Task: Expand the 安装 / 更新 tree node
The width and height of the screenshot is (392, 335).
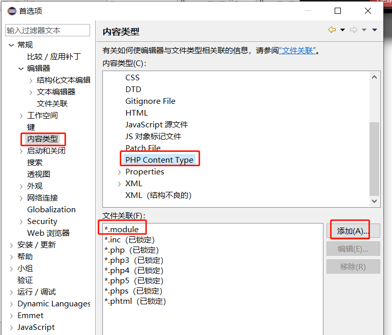Action: point(11,245)
